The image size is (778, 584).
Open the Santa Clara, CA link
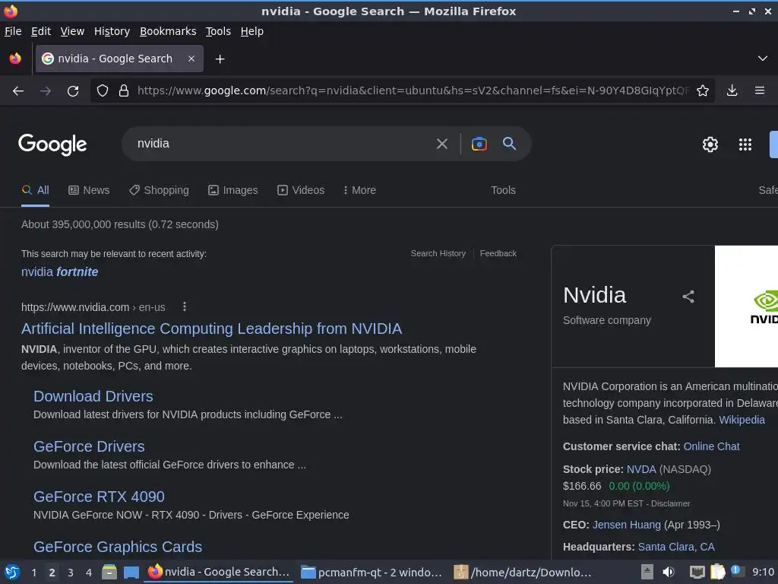(675, 547)
